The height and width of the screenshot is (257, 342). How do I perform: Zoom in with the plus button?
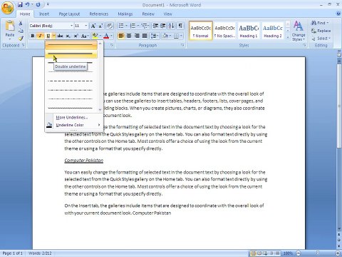click(338, 253)
